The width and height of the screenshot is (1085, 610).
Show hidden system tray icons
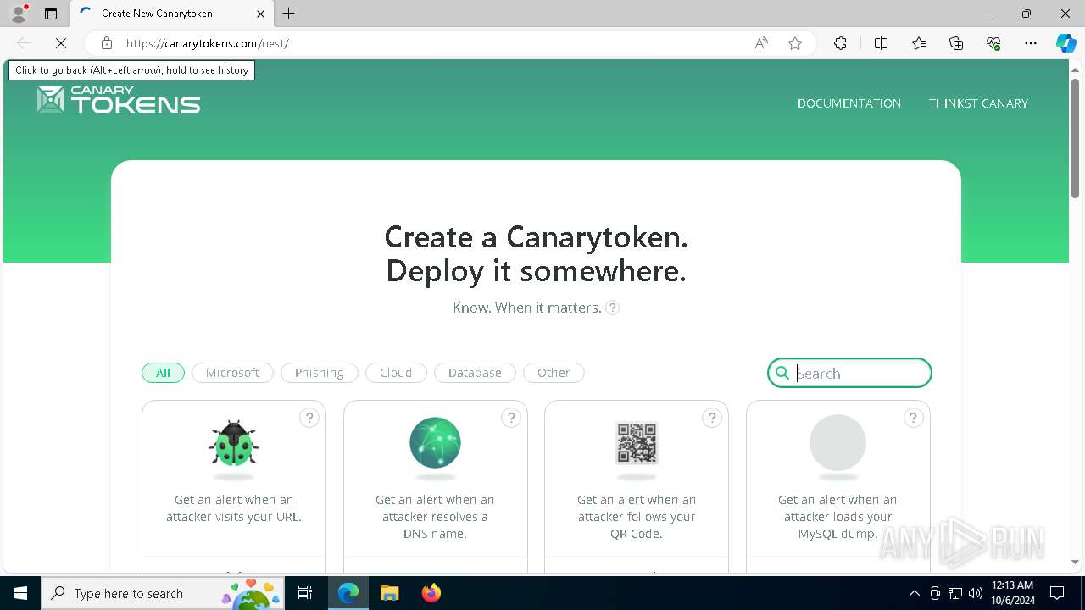tap(914, 593)
